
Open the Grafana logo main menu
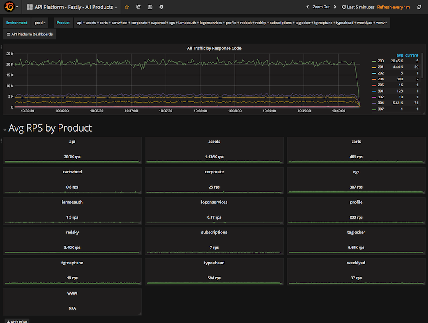coord(10,7)
